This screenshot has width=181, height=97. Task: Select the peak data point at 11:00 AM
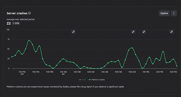pyautogui.click(x=132, y=48)
